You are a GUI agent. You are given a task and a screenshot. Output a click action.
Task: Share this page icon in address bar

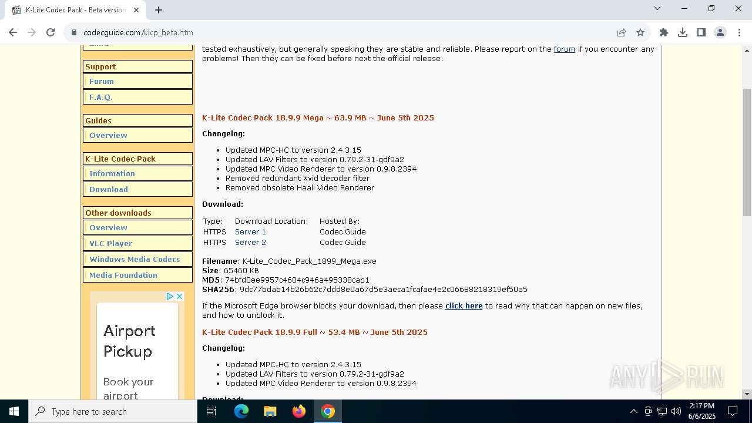coord(621,32)
